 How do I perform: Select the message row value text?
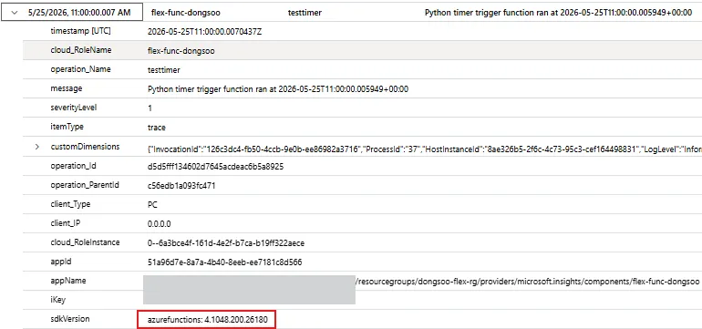278,89
